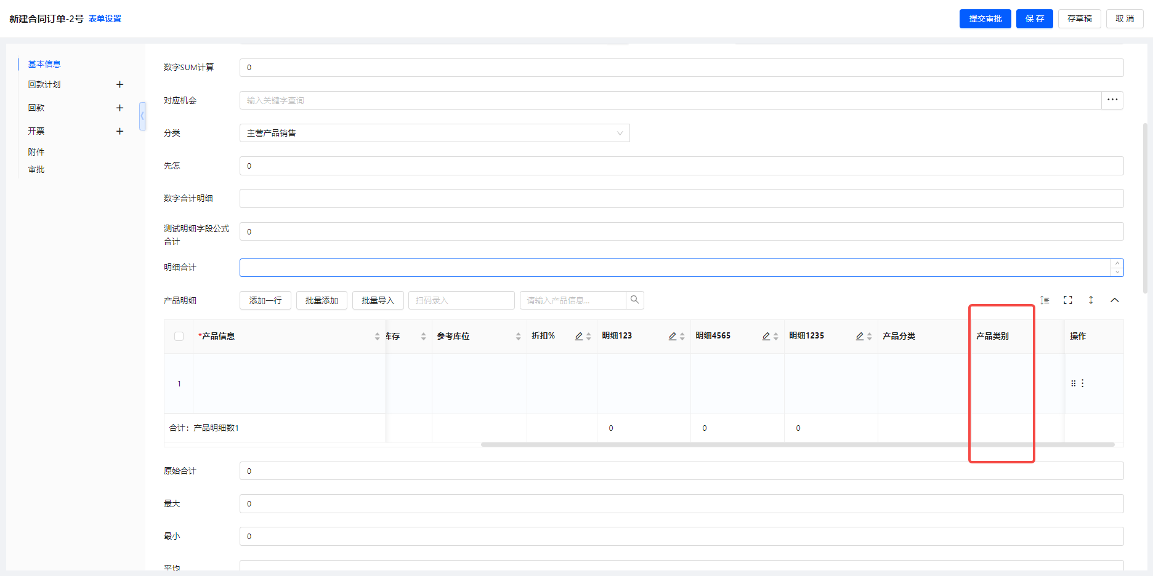Image resolution: width=1153 pixels, height=576 pixels.
Task: Click row 1 drag handle icon
Action: click(x=1074, y=383)
